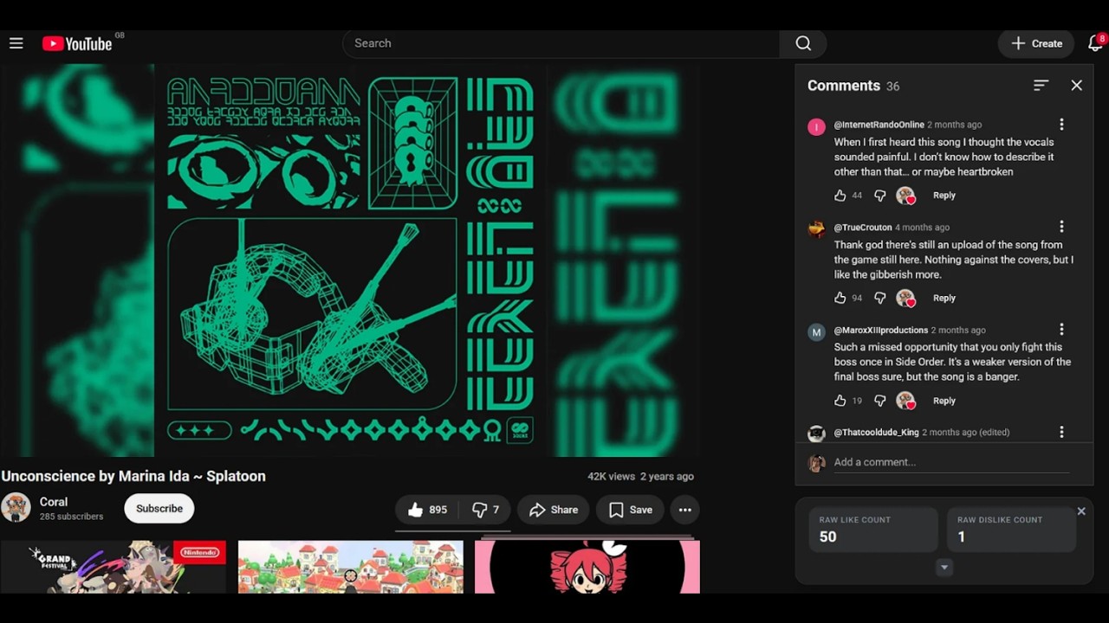Screen dimensions: 1109x623
Task: Like MaroxXIIIproductions' comment with 19 likes
Action: pos(840,401)
